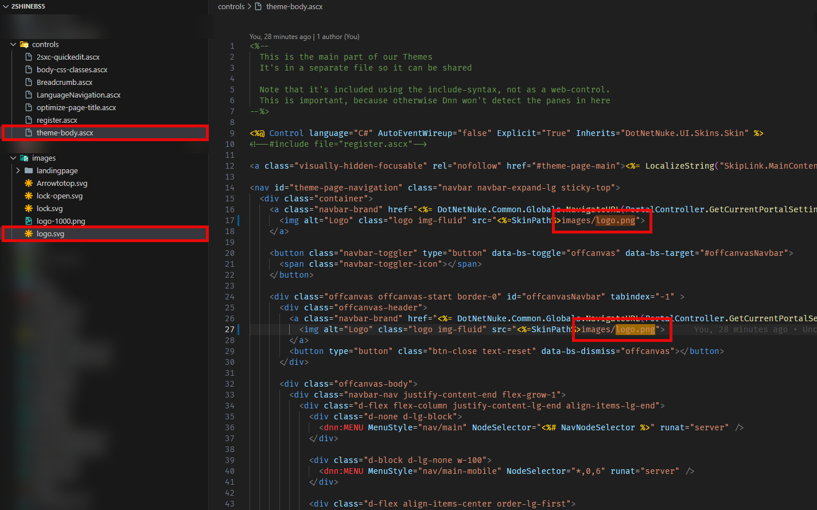This screenshot has width=817, height=510.
Task: Click the lock-open.svg file icon
Action: point(28,196)
